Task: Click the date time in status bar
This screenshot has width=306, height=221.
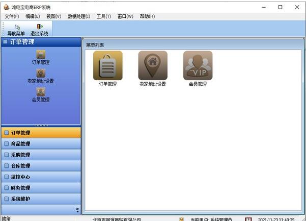Action: coord(276,219)
